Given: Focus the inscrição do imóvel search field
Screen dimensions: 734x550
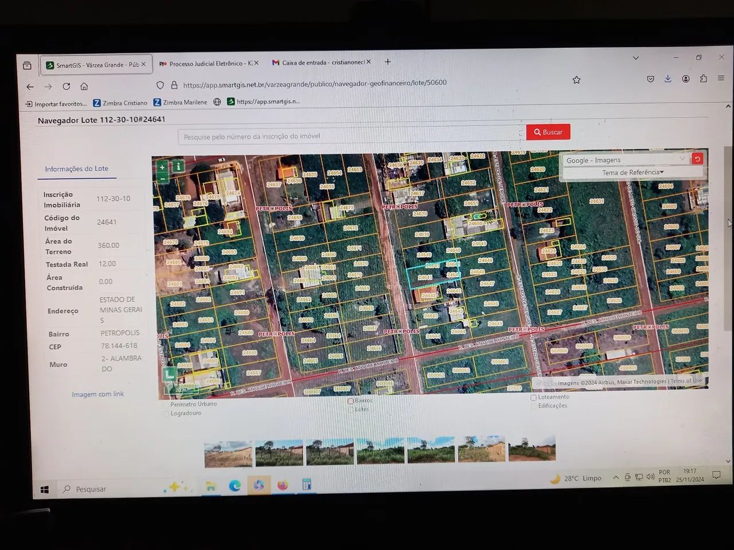Looking at the screenshot, I should tap(352, 136).
